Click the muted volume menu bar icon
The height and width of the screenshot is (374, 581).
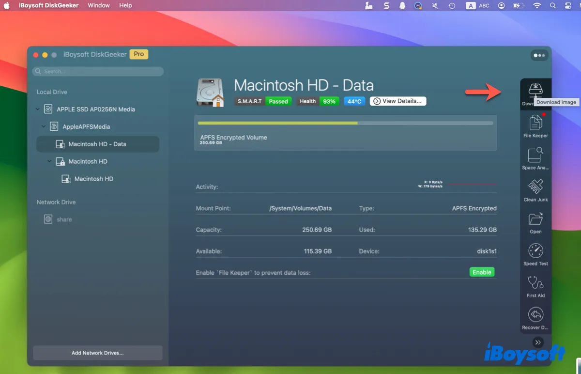[x=435, y=6]
